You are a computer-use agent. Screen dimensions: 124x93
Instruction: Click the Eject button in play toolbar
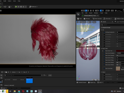[x=23, y=7]
